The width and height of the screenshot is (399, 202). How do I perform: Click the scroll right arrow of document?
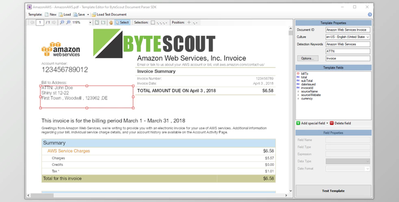pos(286,196)
